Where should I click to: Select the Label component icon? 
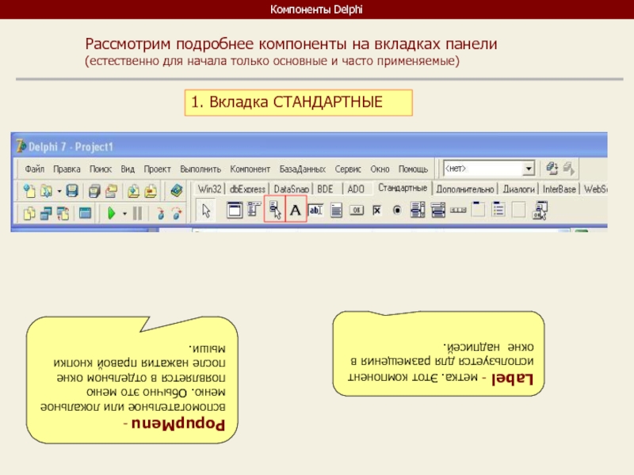295,211
